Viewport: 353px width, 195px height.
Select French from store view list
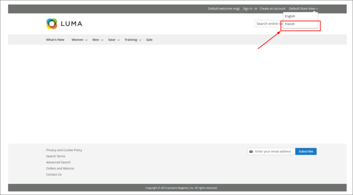click(290, 24)
